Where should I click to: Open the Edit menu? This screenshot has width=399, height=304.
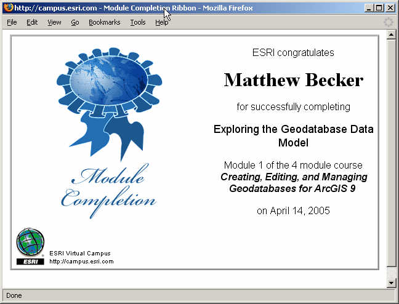pos(32,22)
